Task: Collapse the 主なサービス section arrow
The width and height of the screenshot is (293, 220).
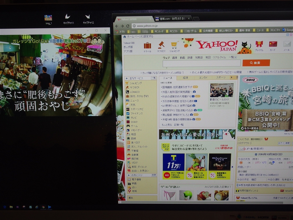Action: click(126, 78)
